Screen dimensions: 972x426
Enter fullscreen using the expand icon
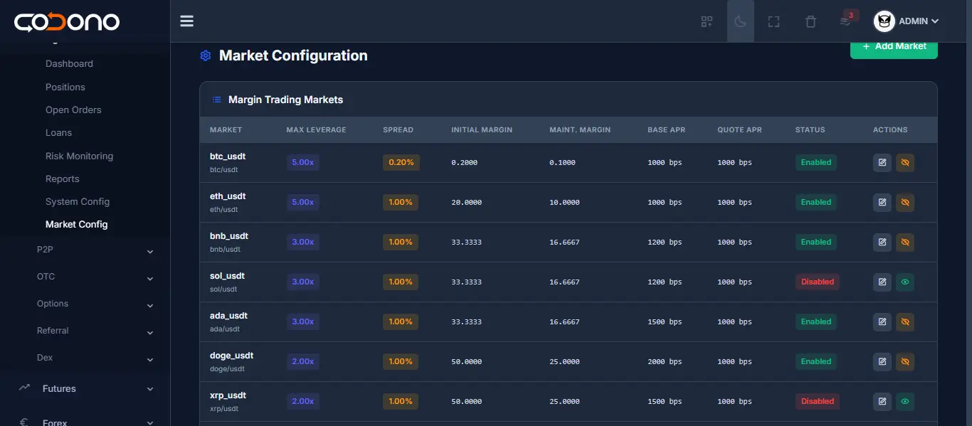click(x=773, y=21)
